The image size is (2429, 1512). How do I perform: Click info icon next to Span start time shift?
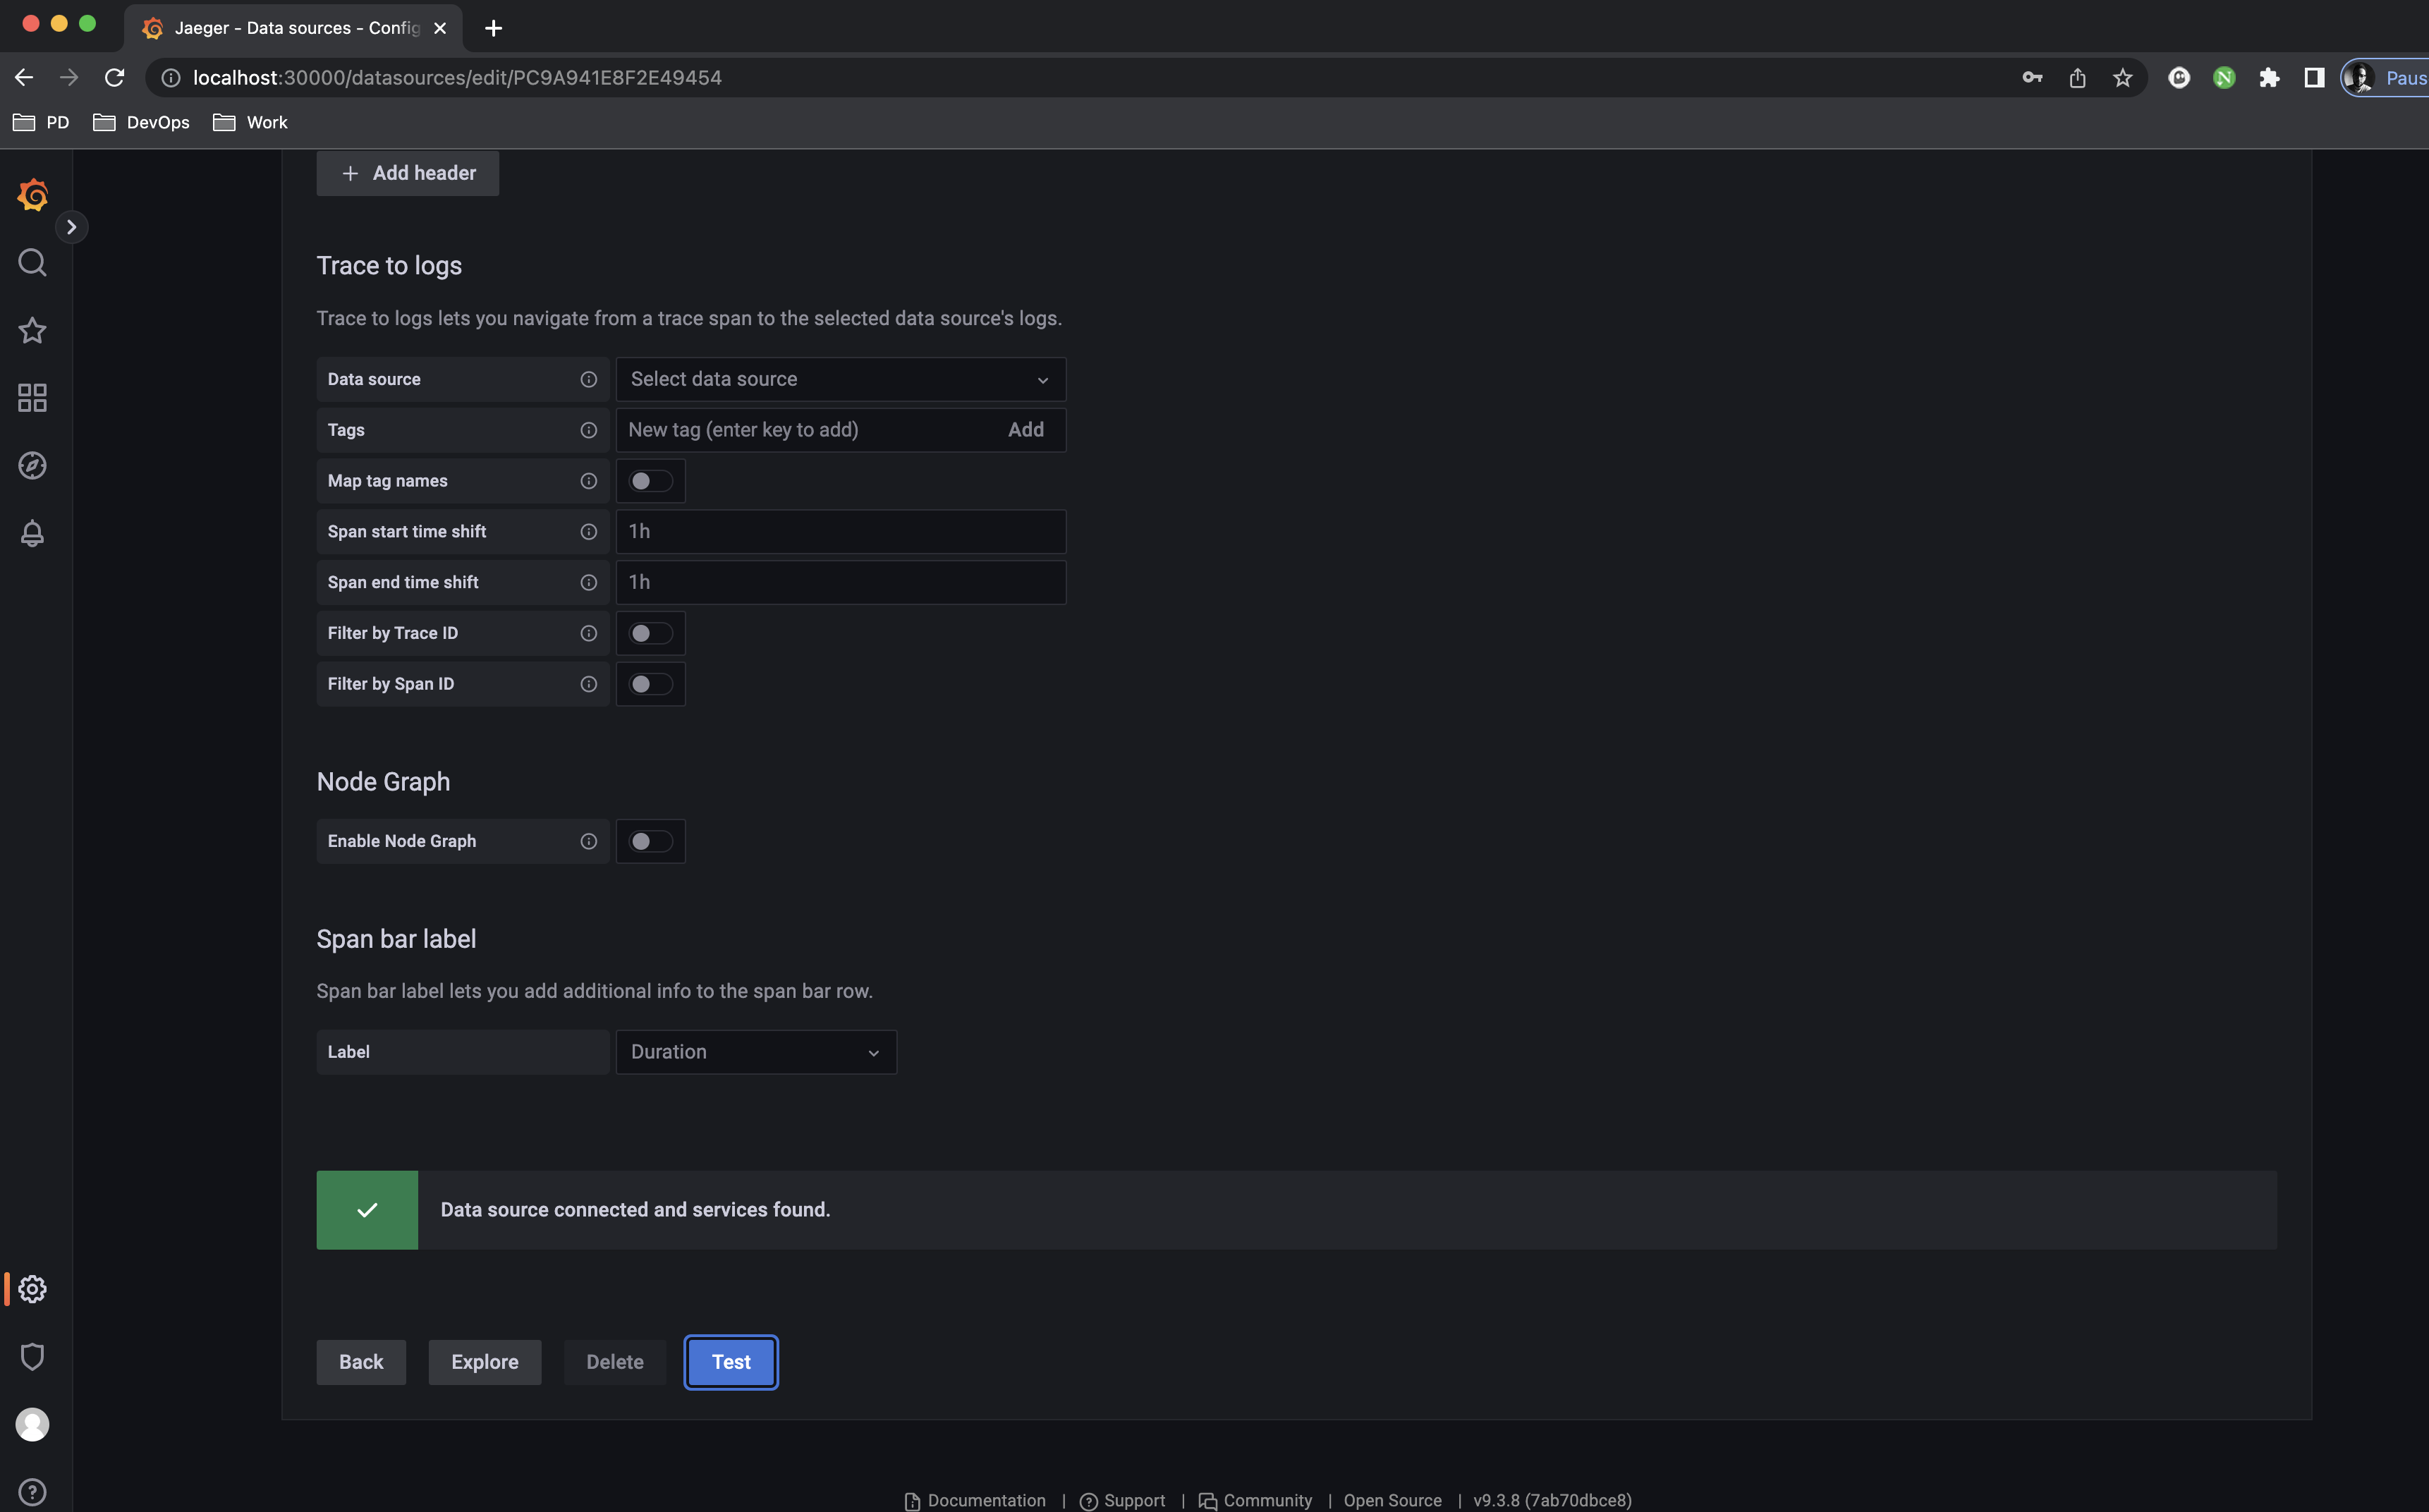coord(588,532)
